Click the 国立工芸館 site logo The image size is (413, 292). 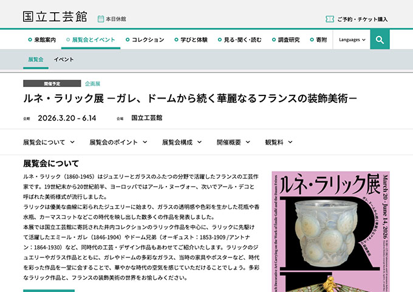coord(55,16)
